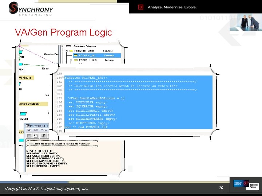The image size is (262, 196).
Task: Click the 'odifier Véhicule' yellow label
Action: (x=33, y=104)
